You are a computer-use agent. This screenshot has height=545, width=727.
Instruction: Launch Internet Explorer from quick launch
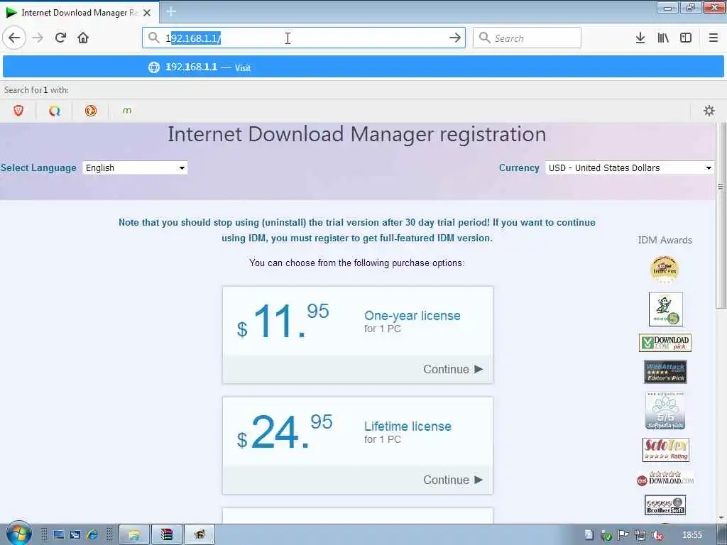[92, 535]
